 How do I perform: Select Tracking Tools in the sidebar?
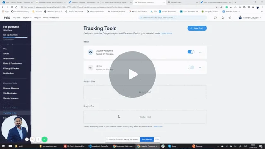10,113
